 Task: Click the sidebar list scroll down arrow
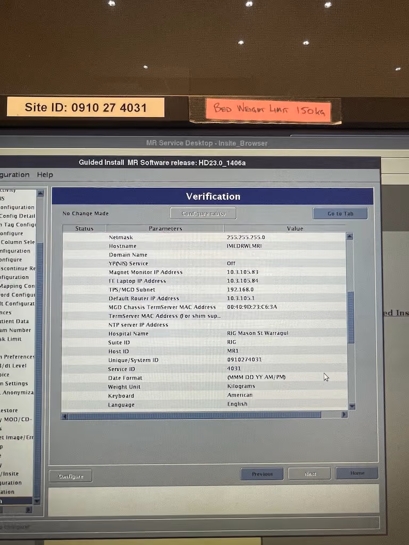[x=37, y=501]
